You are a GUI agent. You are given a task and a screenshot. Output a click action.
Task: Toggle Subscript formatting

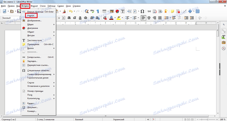(98, 18)
